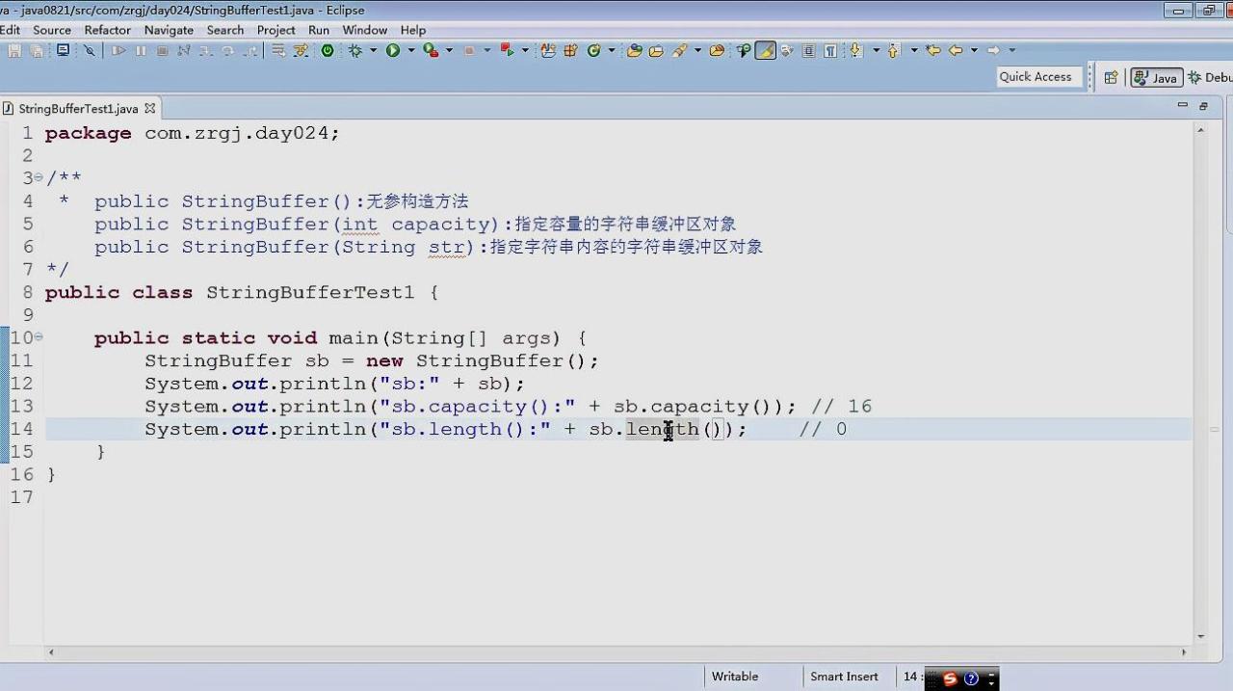This screenshot has height=691, width=1233.
Task: Click the Terminate stop icon
Action: pyautogui.click(x=162, y=50)
